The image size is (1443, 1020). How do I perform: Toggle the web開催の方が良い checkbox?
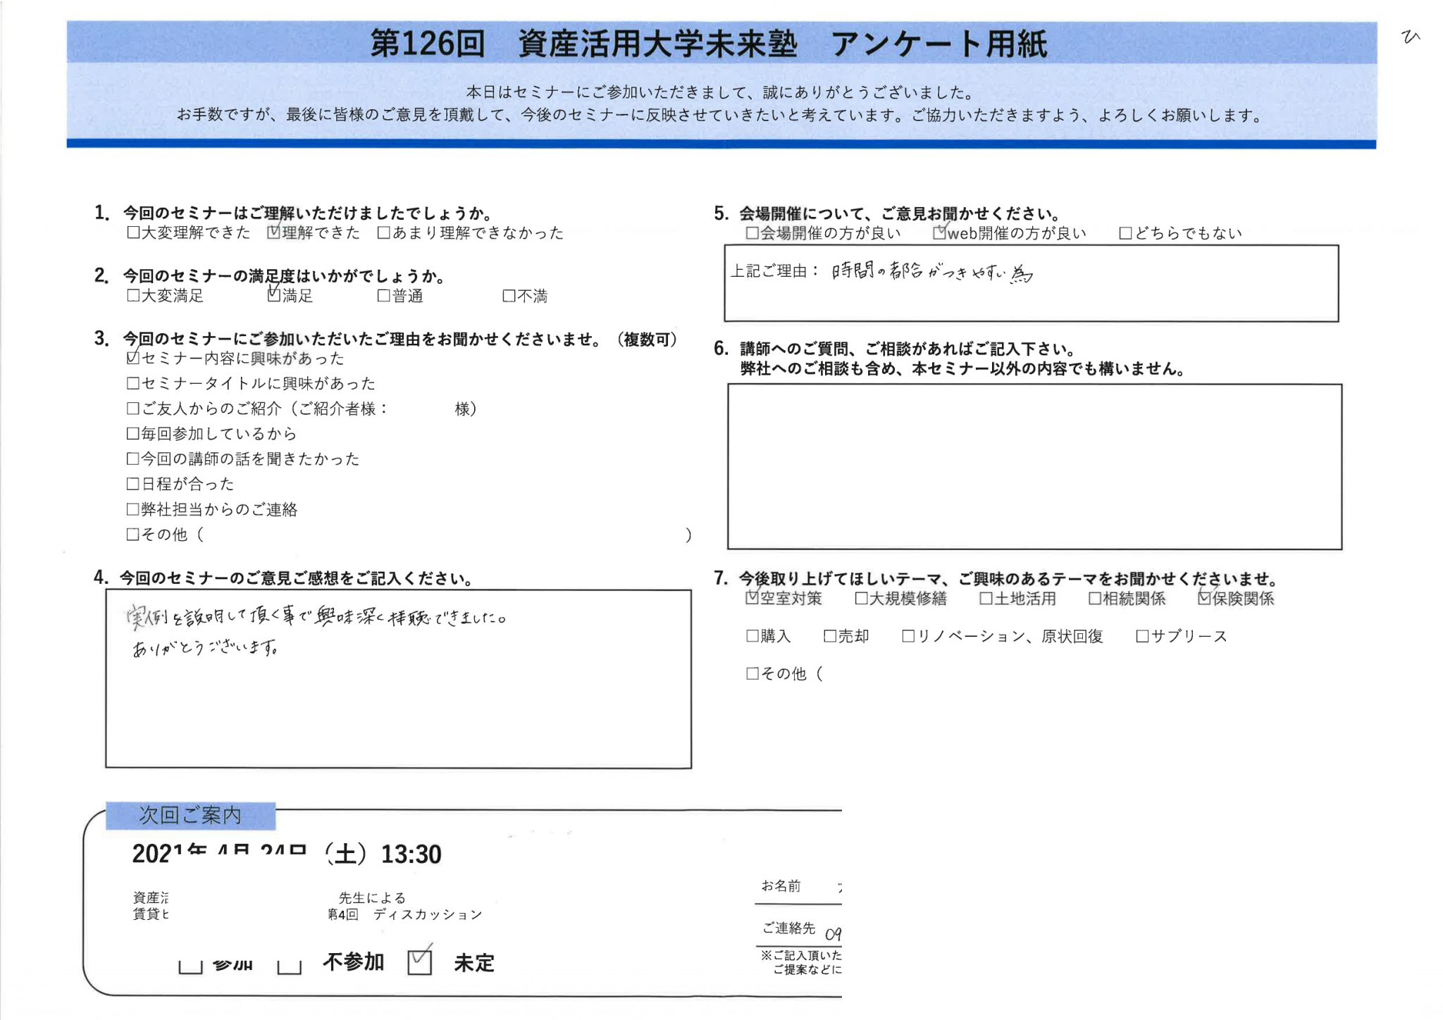[x=939, y=232]
